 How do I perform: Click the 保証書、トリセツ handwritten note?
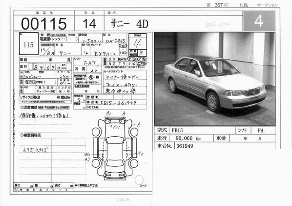(x=45, y=116)
